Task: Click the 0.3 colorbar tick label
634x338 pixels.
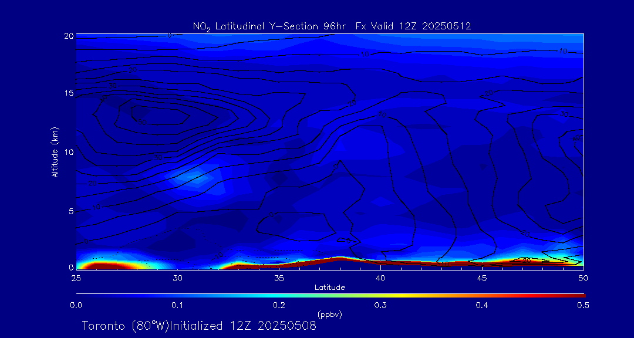Action: pos(380,305)
